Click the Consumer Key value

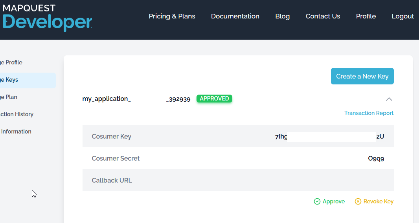(x=329, y=137)
